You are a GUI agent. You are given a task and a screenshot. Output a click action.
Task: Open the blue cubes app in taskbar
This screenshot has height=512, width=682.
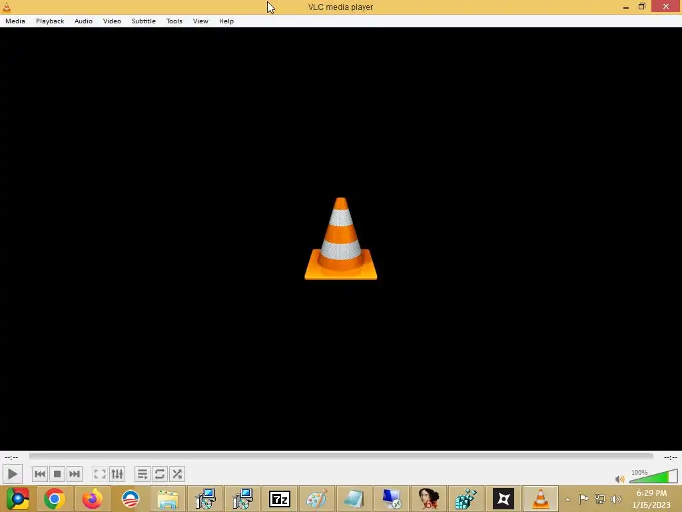tap(466, 499)
